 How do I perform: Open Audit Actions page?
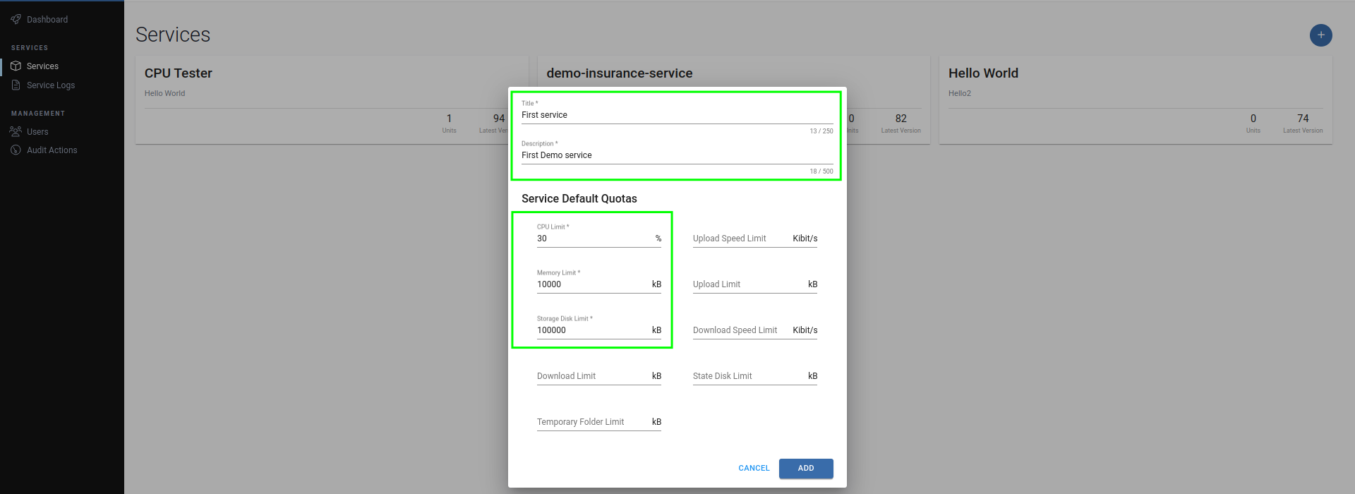coord(52,150)
